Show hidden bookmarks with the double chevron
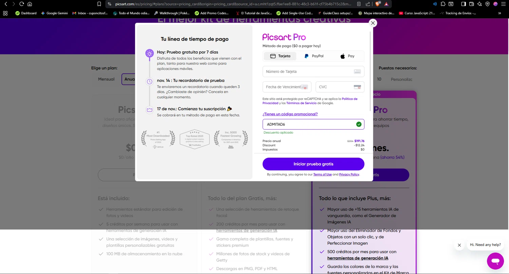 (499, 13)
